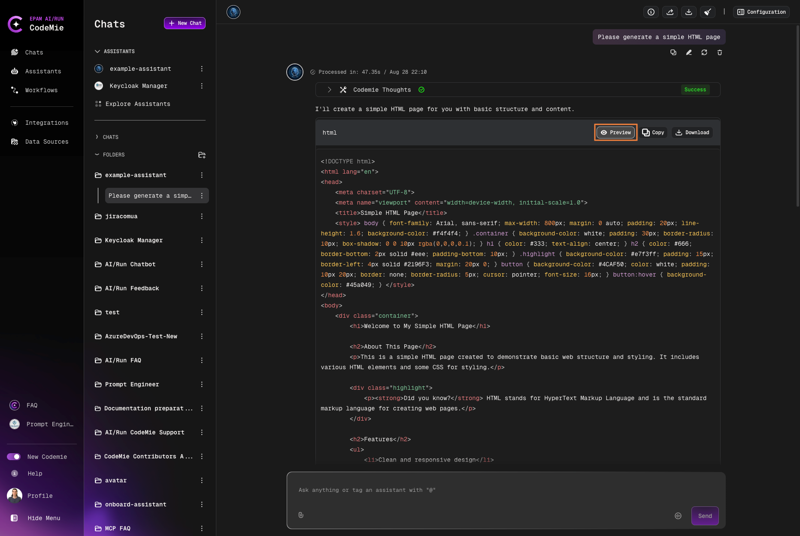
Task: Click the clear chat broom icon
Action: [x=708, y=12]
